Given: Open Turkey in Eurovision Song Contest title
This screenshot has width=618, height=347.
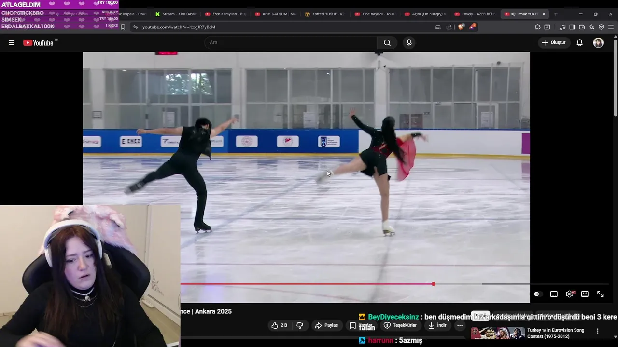Looking at the screenshot, I should pos(556,333).
